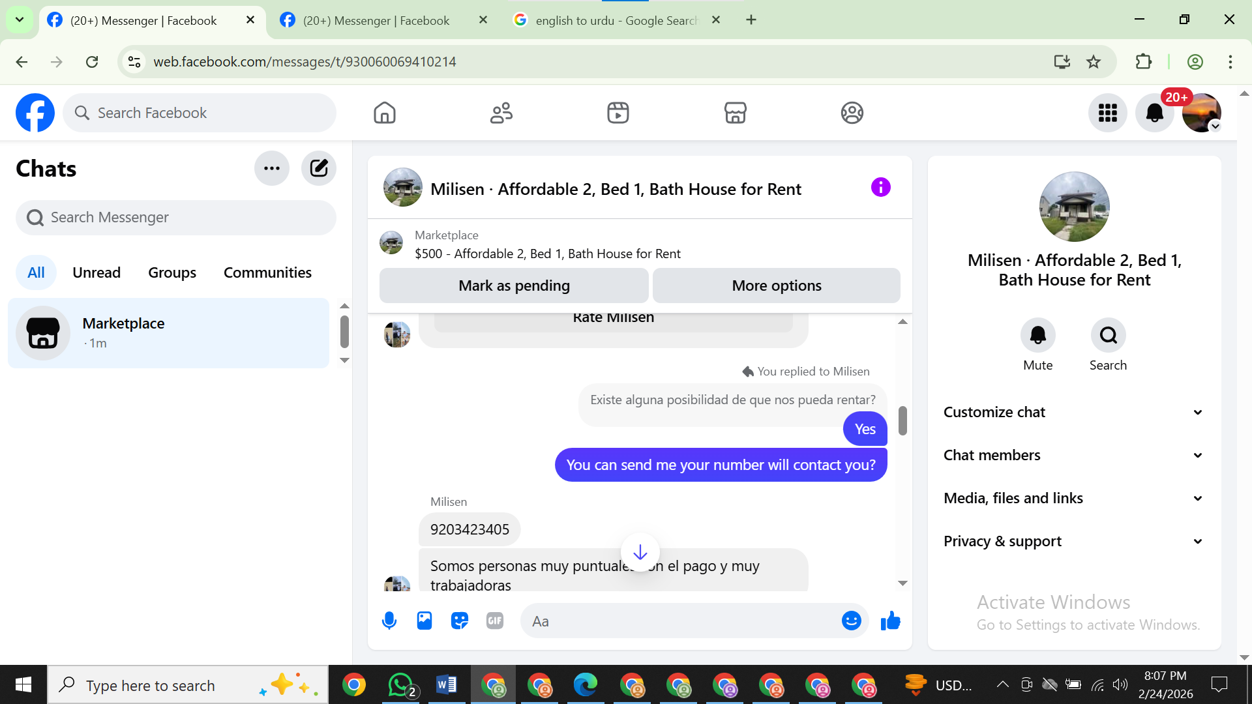1252x704 pixels.
Task: Expand Media, files and links section
Action: pos(1074,498)
